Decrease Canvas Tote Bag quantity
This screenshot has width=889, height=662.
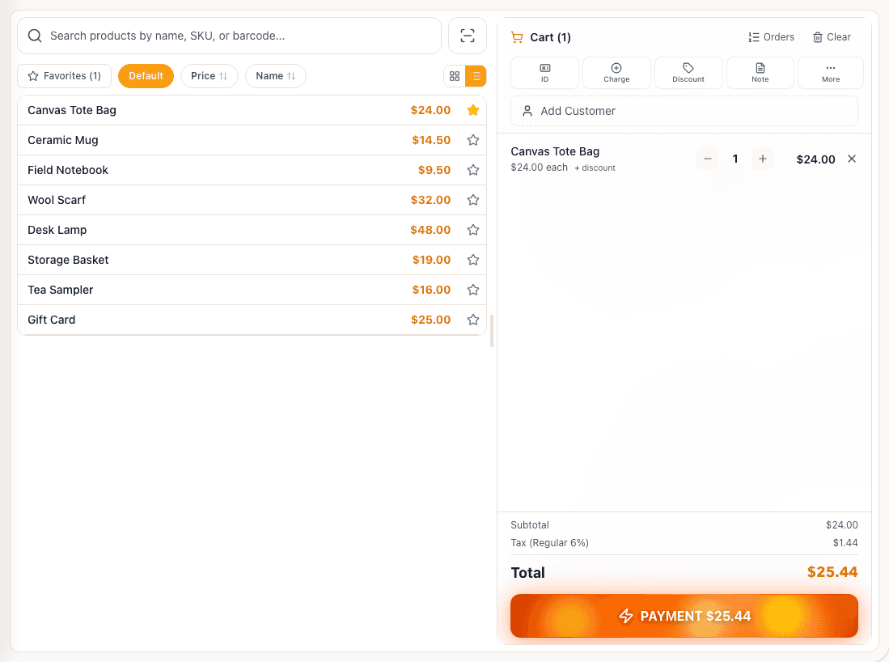pyautogui.click(x=708, y=159)
